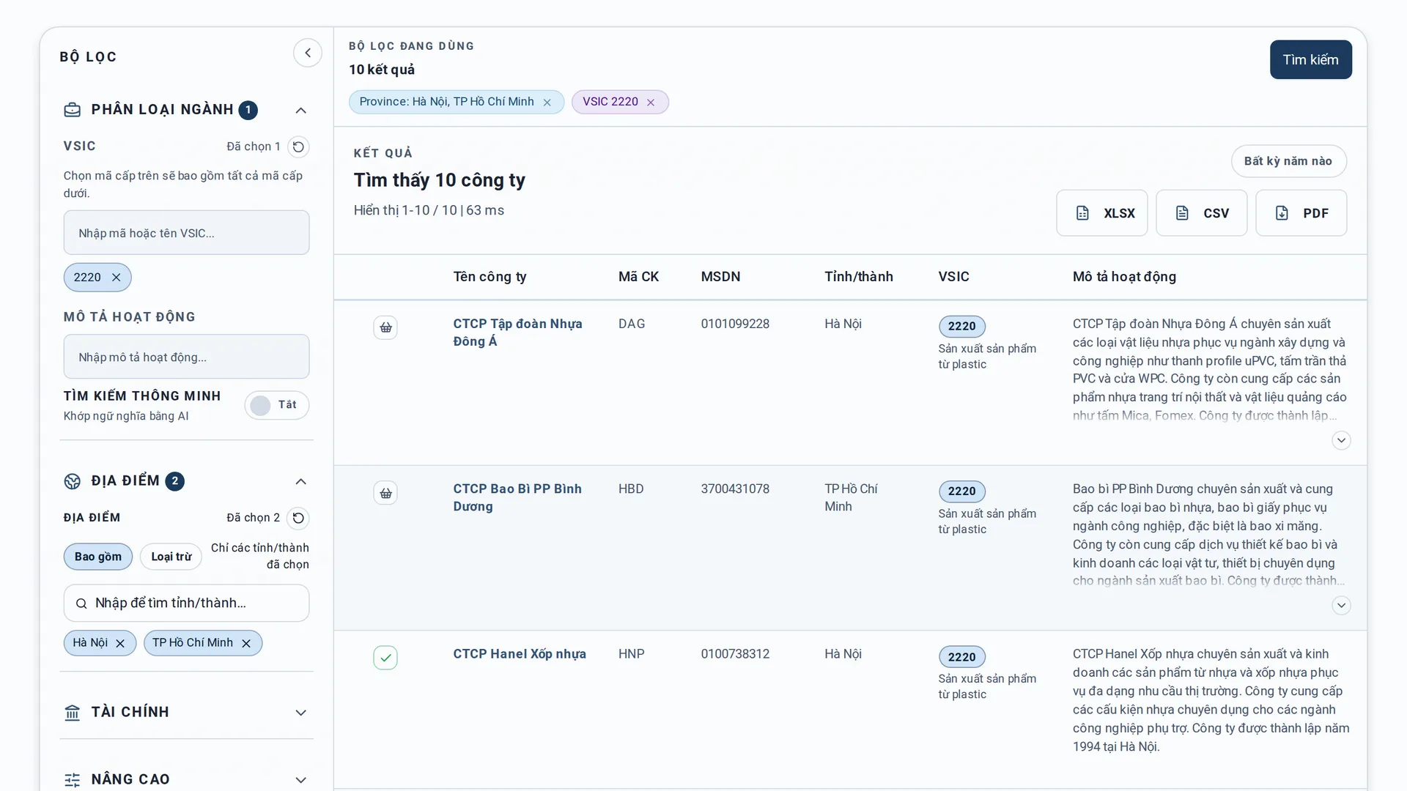Screen dimensions: 1407x791
Task: Expand description of CTCP Tập đoàn Nhựa Đông Á
Action: (1341, 440)
